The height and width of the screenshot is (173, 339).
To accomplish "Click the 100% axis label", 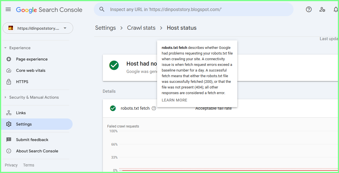I will point(113,131).
